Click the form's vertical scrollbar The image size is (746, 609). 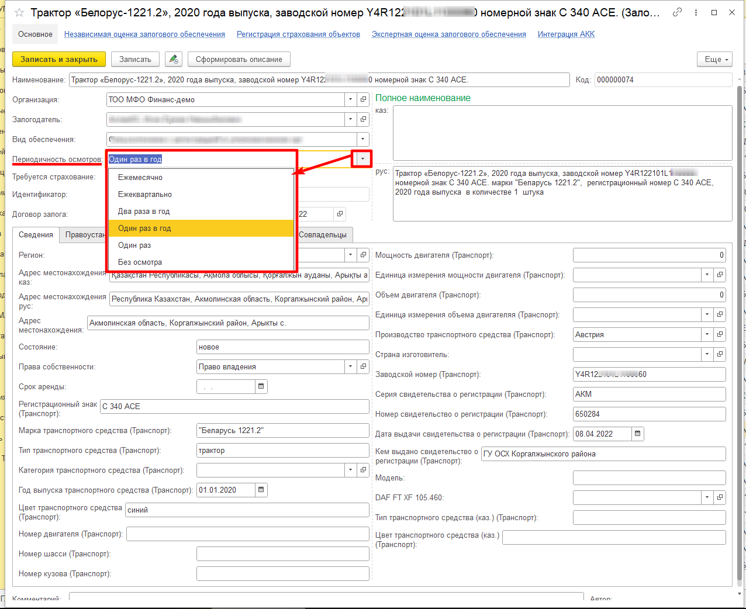[x=740, y=333]
